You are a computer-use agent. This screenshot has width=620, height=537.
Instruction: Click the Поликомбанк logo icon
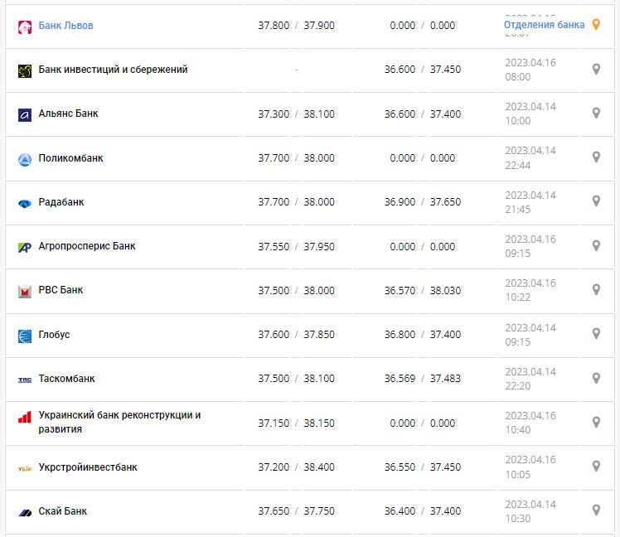(24, 158)
